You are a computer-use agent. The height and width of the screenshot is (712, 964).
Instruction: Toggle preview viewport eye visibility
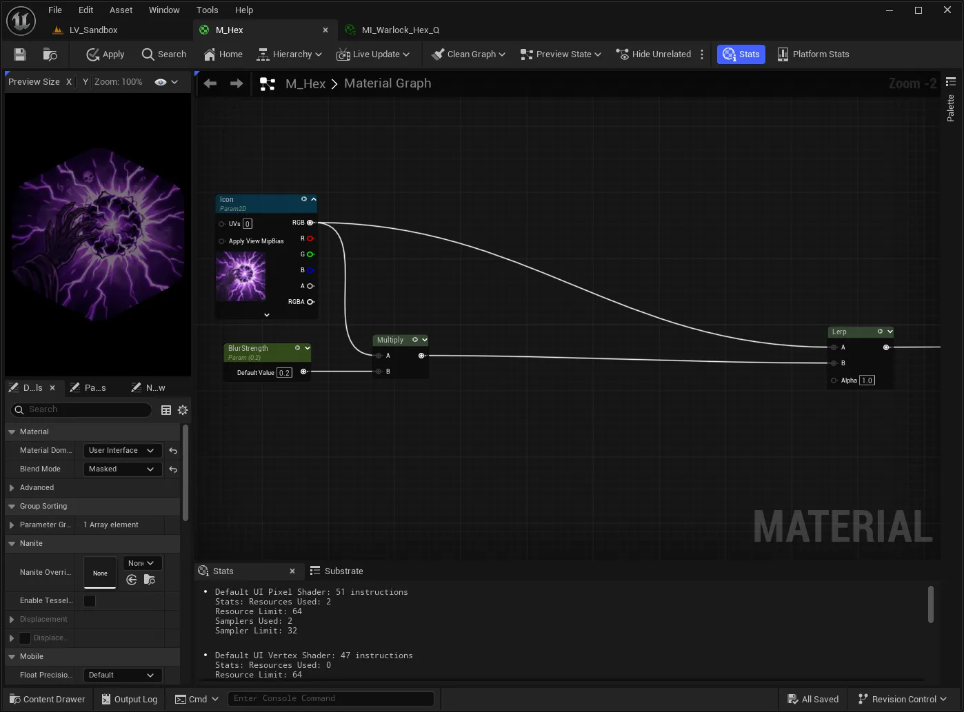161,82
